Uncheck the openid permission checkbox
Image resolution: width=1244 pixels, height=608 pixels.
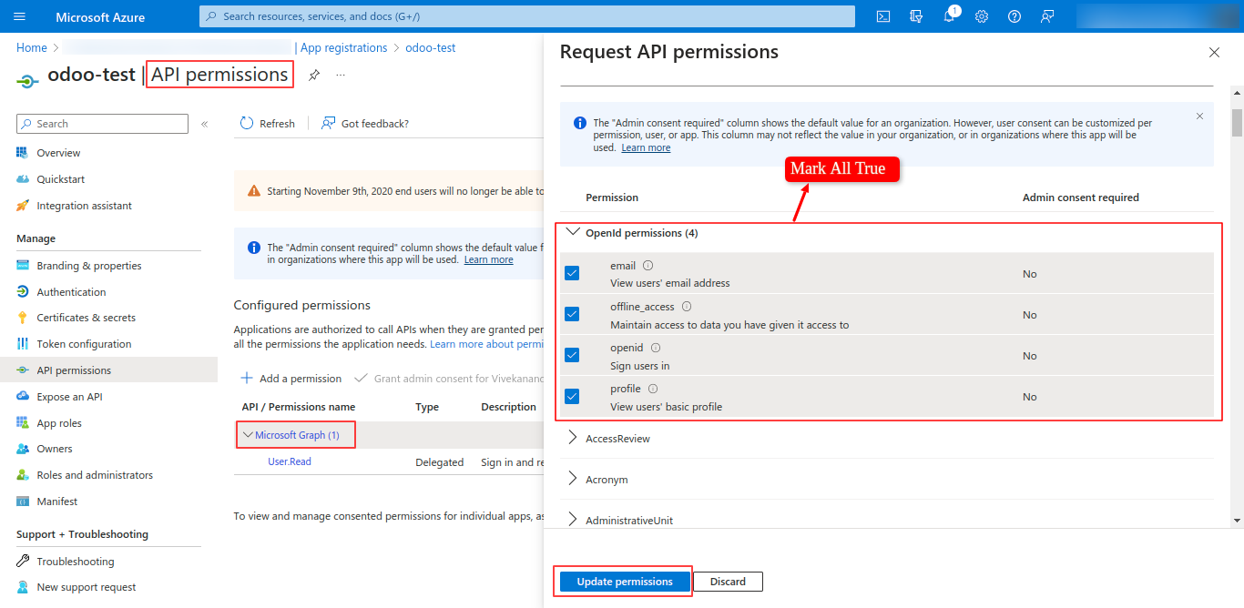click(572, 355)
